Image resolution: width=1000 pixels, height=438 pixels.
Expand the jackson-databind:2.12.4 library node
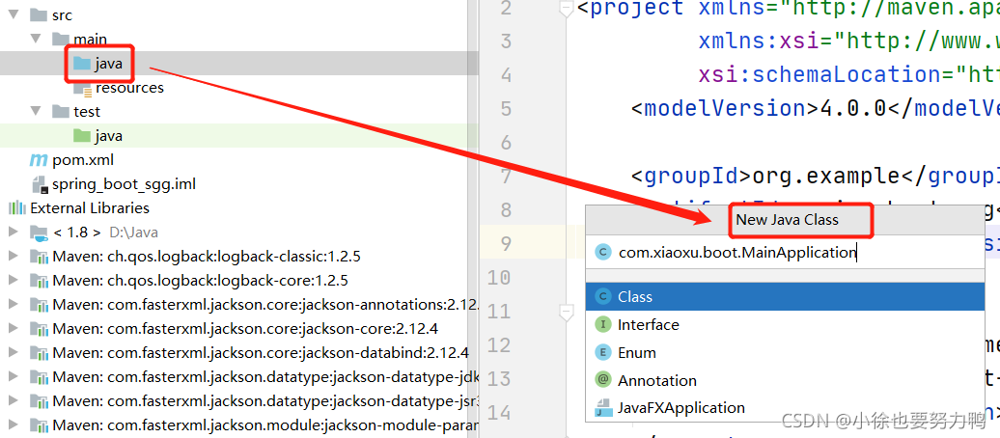click(14, 352)
